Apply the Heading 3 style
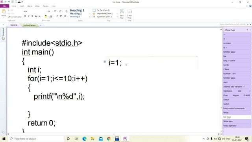252x142 pixels. pos(75,17)
